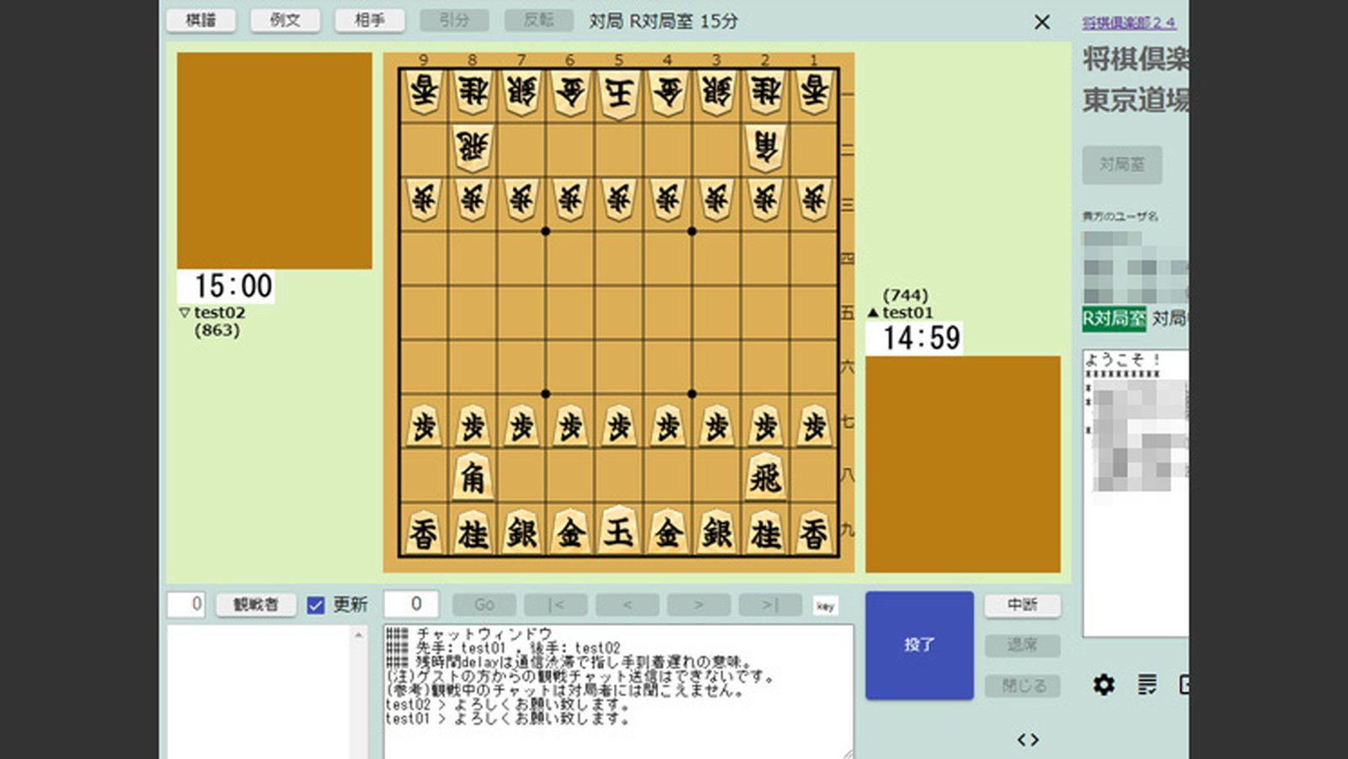Click the 中断 (adjourn) button

pos(1022,605)
